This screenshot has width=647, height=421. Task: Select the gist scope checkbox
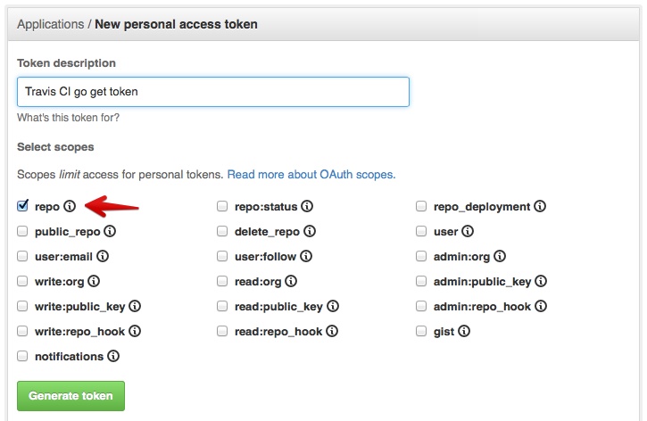(x=422, y=332)
